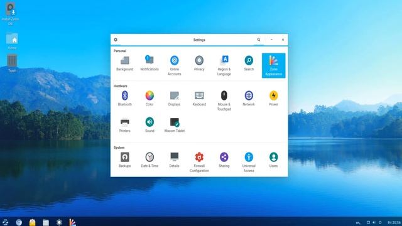Open the Files manager from taskbar
This screenshot has width=402, height=226.
(46, 222)
